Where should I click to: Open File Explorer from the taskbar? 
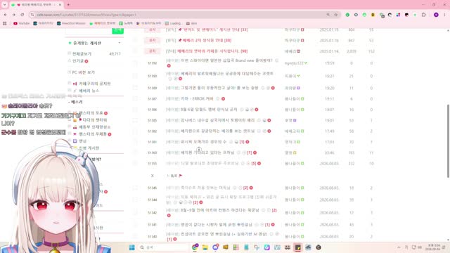click(205, 247)
